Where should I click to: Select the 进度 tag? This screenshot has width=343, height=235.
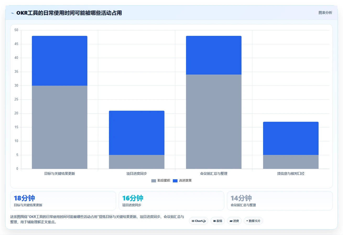pyautogui.click(x=234, y=221)
